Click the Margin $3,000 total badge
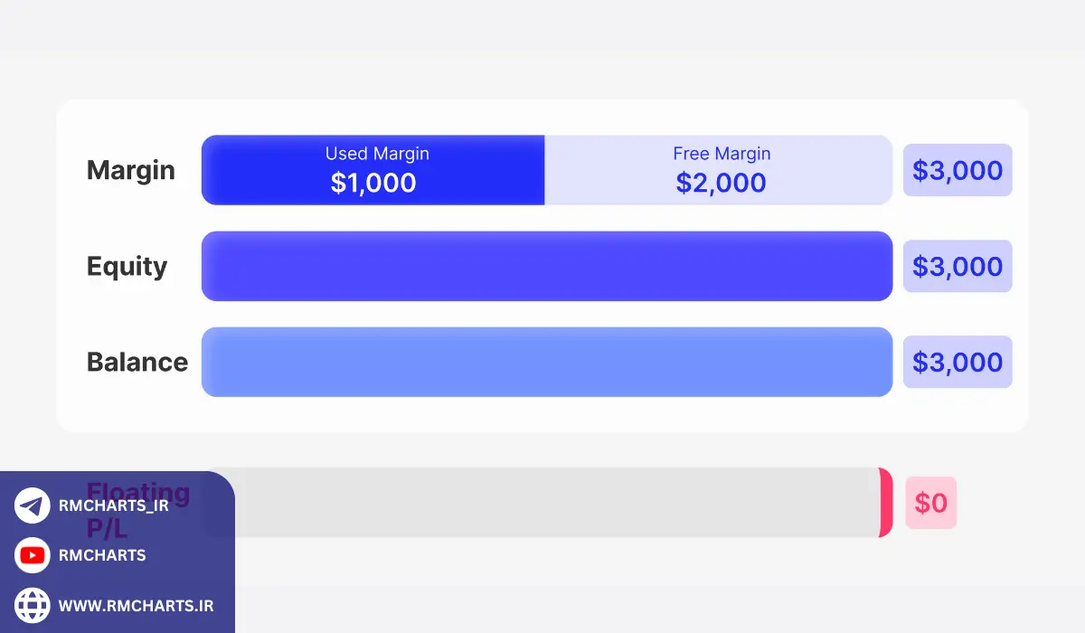The image size is (1085, 633). pos(958,170)
